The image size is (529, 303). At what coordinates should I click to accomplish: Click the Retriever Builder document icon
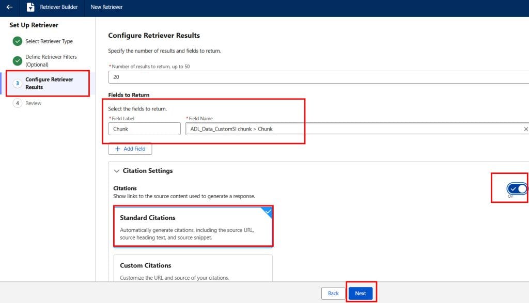click(30, 7)
